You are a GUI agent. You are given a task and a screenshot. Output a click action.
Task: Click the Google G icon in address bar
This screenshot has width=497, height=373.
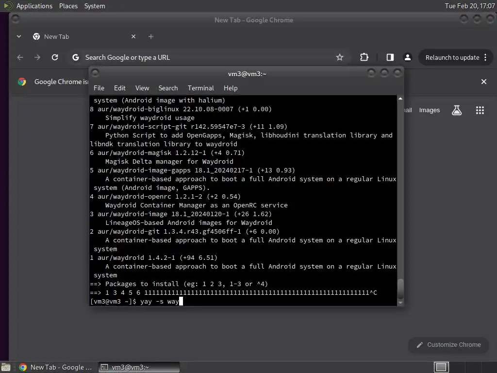(x=75, y=57)
